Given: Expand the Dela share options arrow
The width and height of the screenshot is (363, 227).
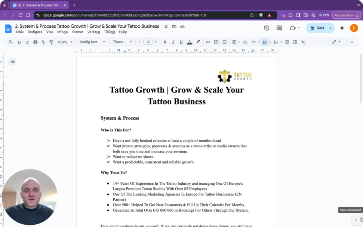Looking at the screenshot, I should click(x=330, y=28).
